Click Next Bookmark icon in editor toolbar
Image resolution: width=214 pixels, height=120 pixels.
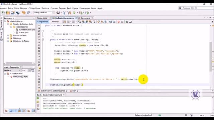[x=102, y=22]
